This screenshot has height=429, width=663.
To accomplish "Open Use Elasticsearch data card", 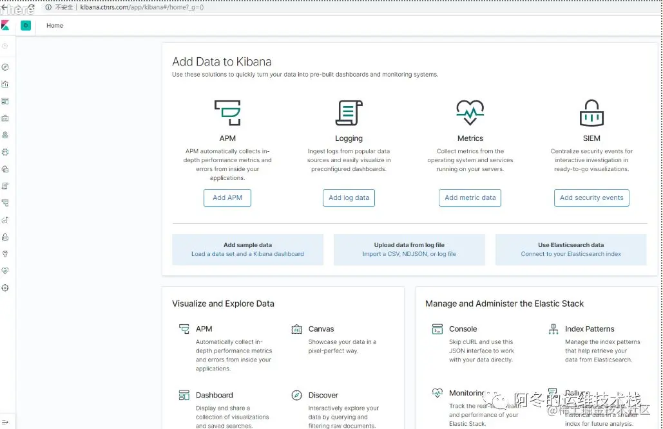I will pyautogui.click(x=571, y=250).
